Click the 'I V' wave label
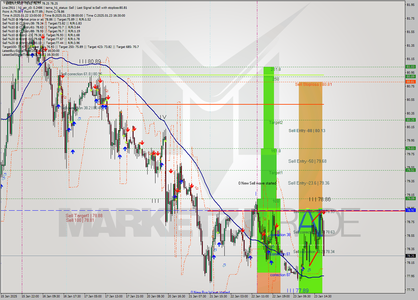This screenshot has width=418, height=300. (163, 117)
